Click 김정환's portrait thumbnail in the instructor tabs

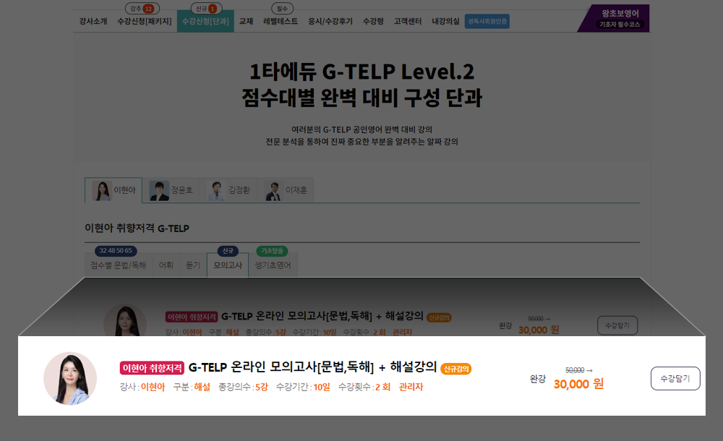pyautogui.click(x=216, y=191)
